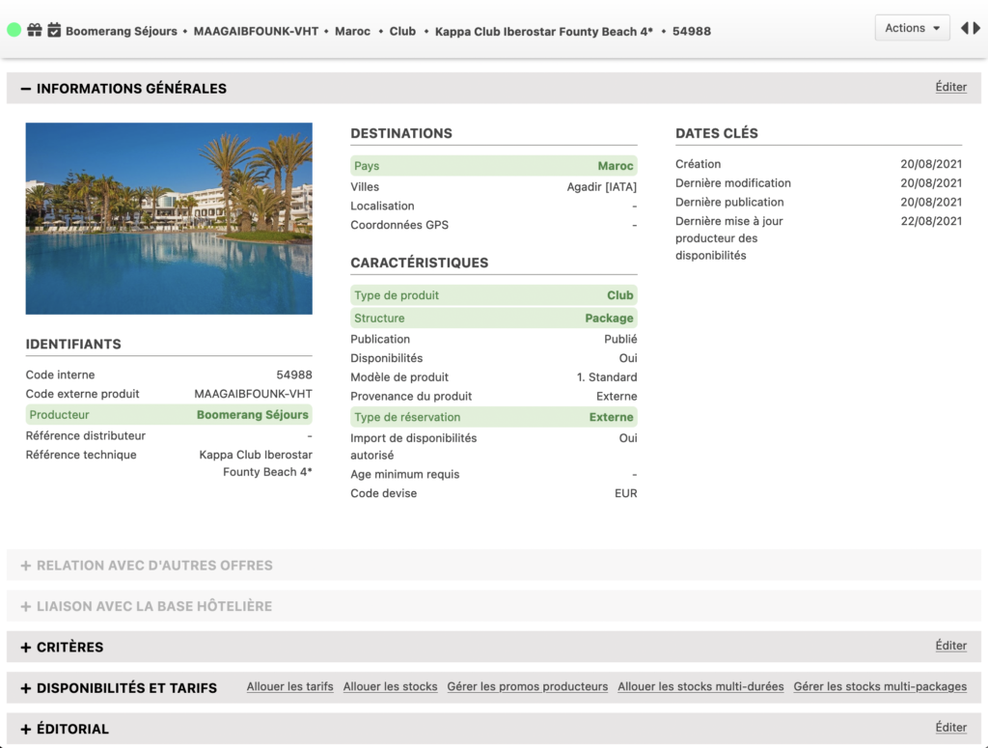
Task: Click the hotel pool photo thumbnail
Action: [169, 218]
